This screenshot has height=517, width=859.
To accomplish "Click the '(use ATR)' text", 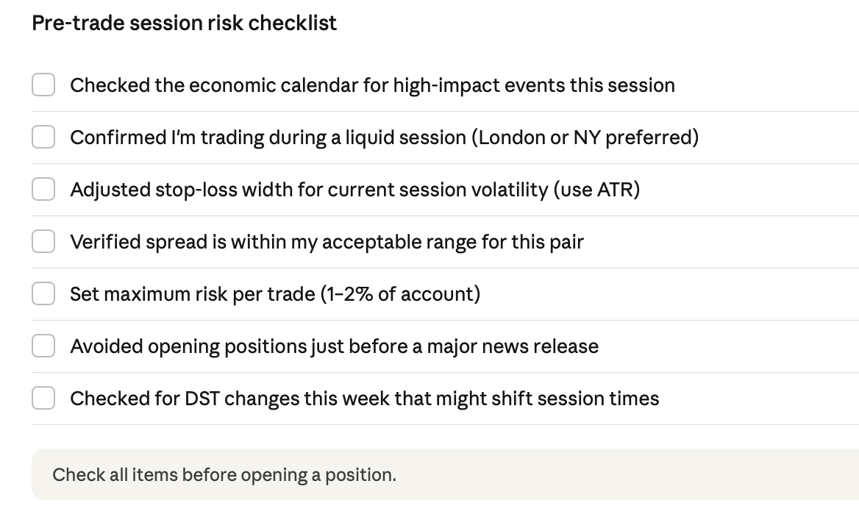I will (x=596, y=190).
